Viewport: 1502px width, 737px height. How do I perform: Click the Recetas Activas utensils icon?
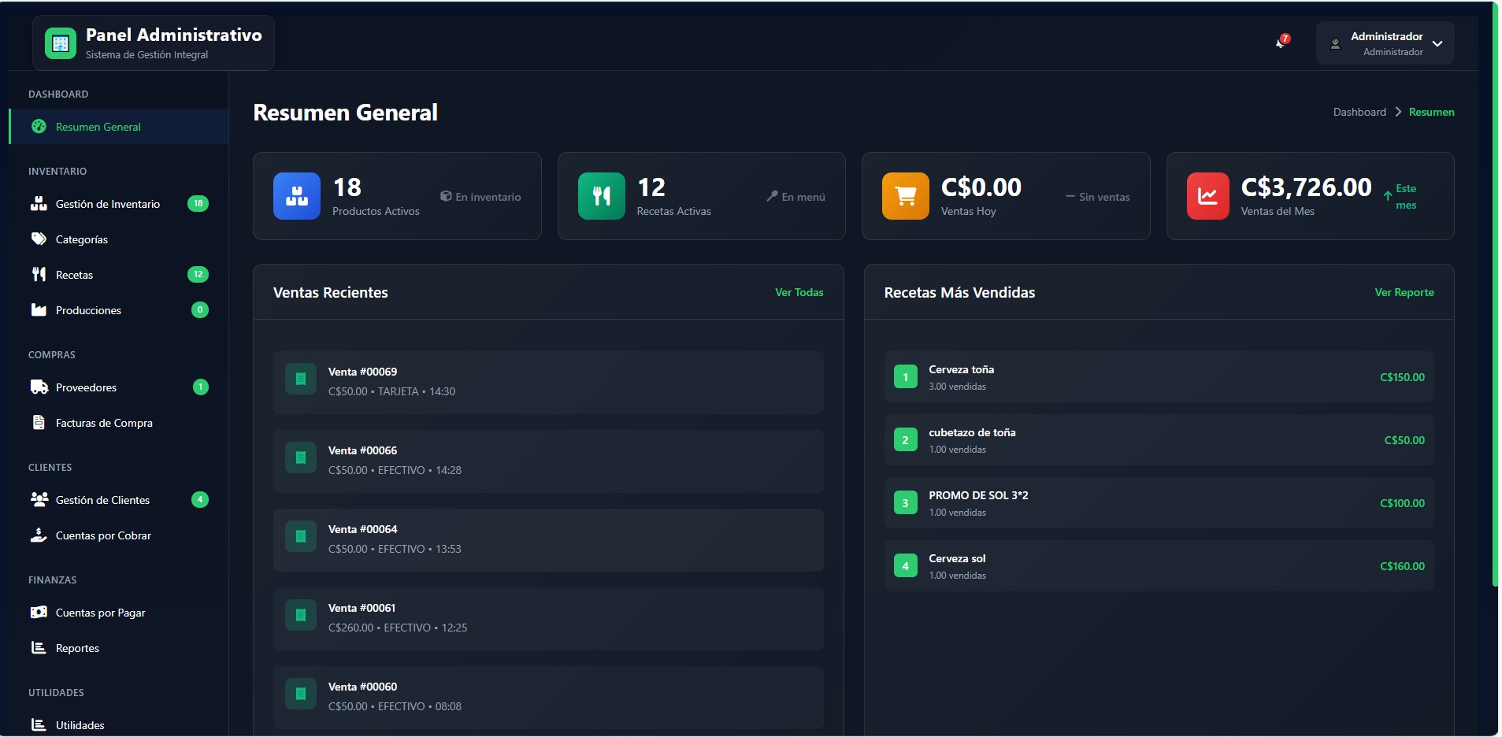[x=601, y=196]
